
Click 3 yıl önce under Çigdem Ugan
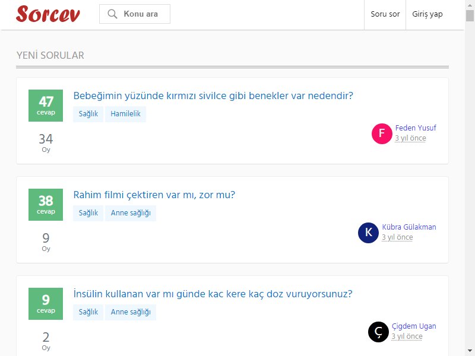(x=407, y=336)
